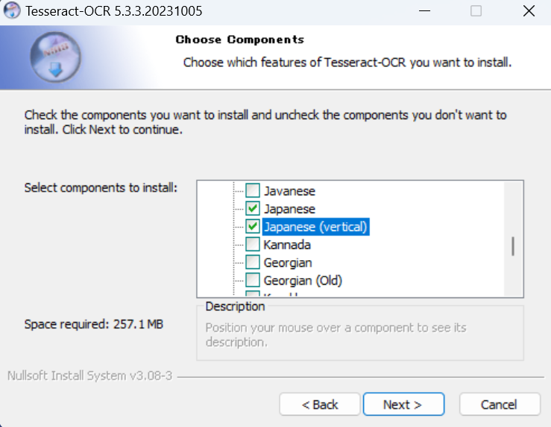Tick the Kannada checkbox

click(253, 244)
